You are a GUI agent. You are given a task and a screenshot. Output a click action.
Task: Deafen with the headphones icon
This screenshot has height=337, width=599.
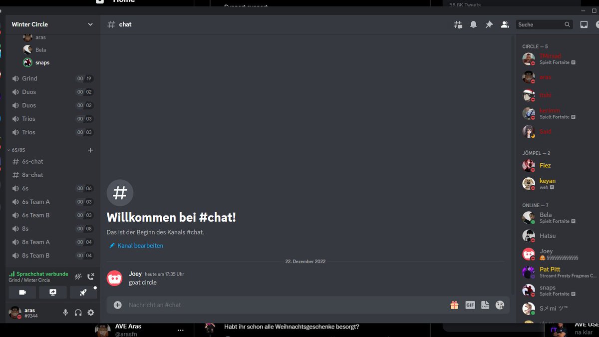pyautogui.click(x=78, y=313)
